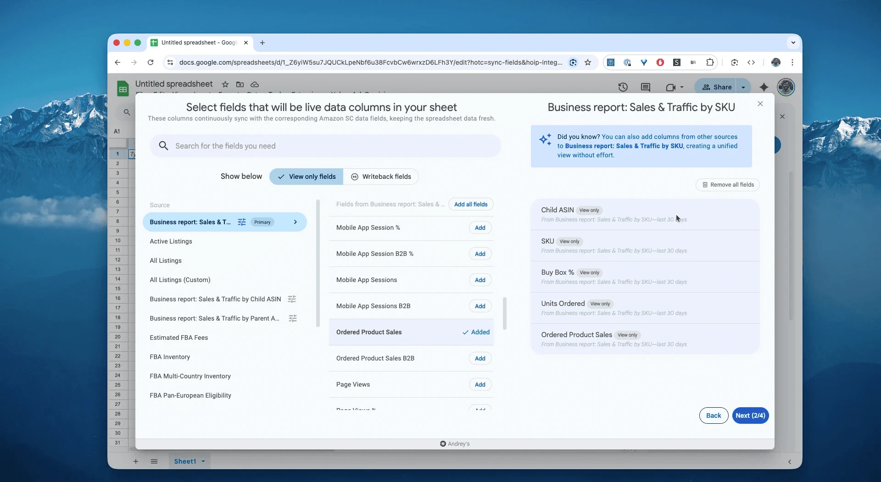Image resolution: width=881 pixels, height=482 pixels.
Task: Close the field selection dialog
Action: [x=760, y=104]
